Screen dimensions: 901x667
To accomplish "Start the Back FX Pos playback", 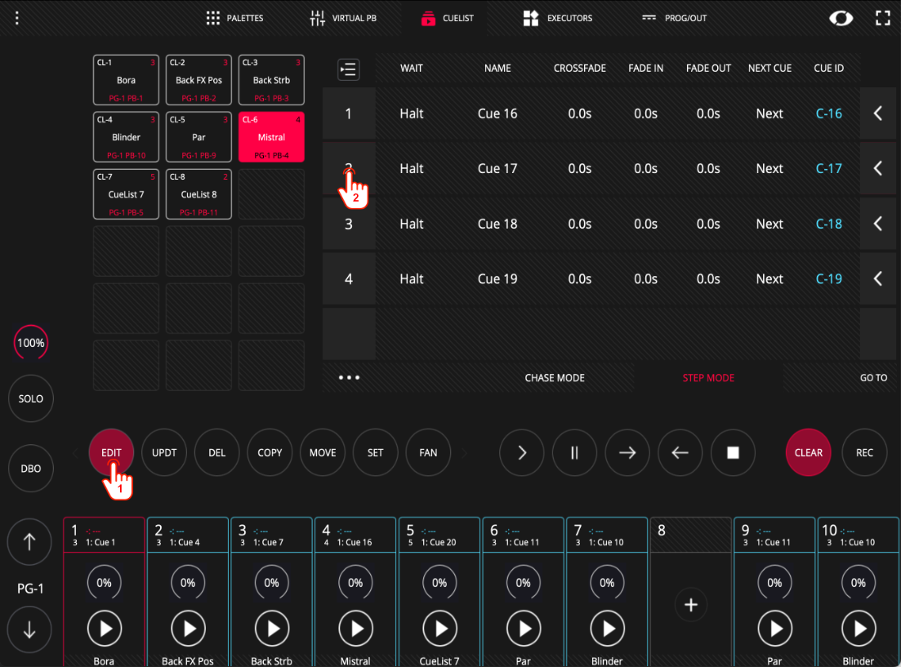I will 188,629.
